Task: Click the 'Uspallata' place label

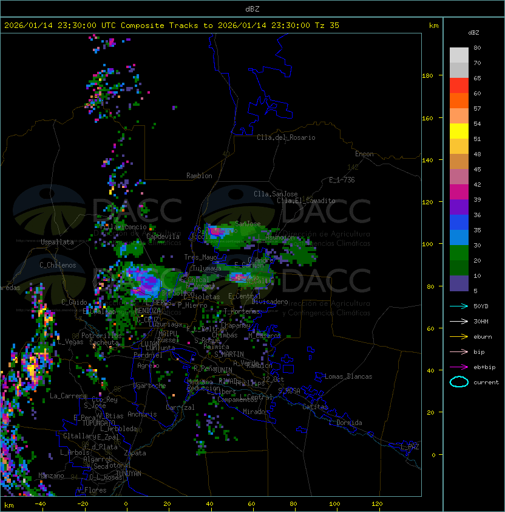Action: [x=57, y=242]
